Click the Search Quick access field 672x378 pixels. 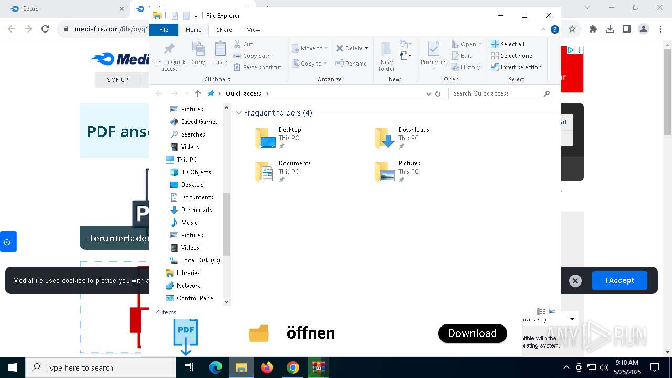click(501, 93)
